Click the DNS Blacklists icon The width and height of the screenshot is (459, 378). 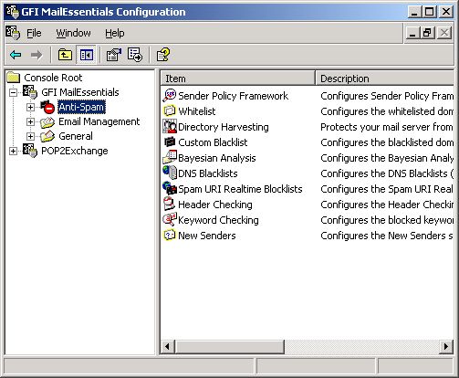pos(170,173)
